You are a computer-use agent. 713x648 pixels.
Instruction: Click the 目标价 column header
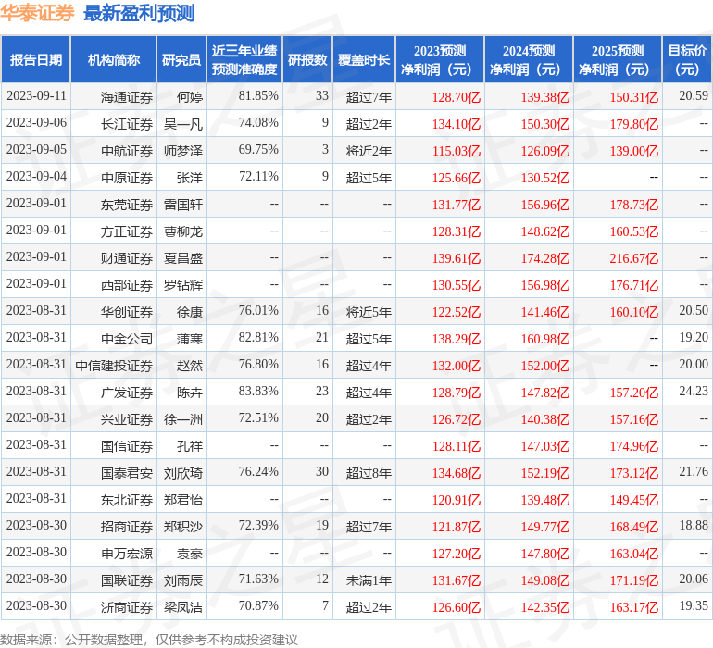pos(687,59)
